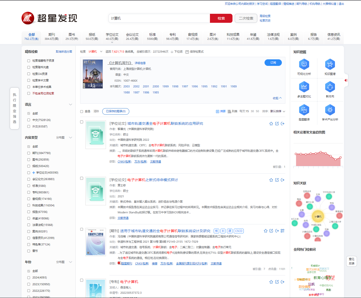
Task: Switch to the 期刊 tab
Action: (x=52, y=37)
